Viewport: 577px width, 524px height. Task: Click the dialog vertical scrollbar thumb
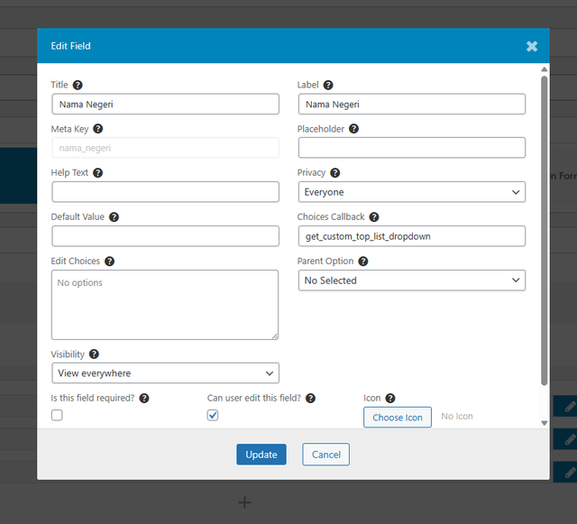pos(545,231)
